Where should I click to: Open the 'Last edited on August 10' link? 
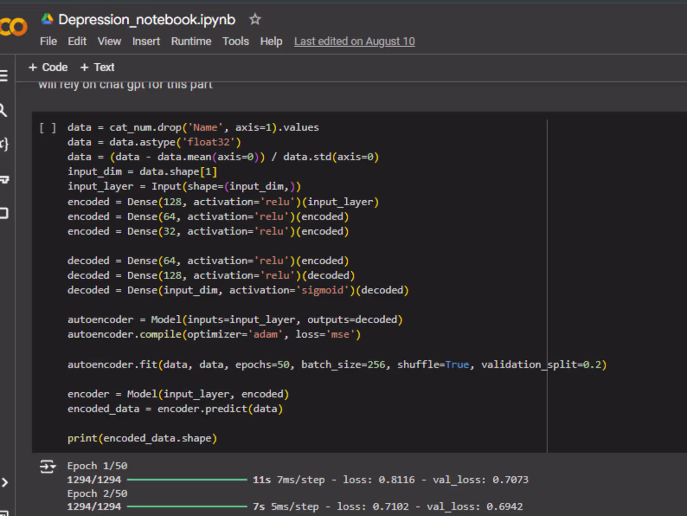coord(354,41)
